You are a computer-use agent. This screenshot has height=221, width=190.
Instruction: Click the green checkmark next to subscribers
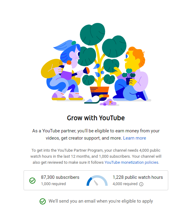tap(32, 181)
